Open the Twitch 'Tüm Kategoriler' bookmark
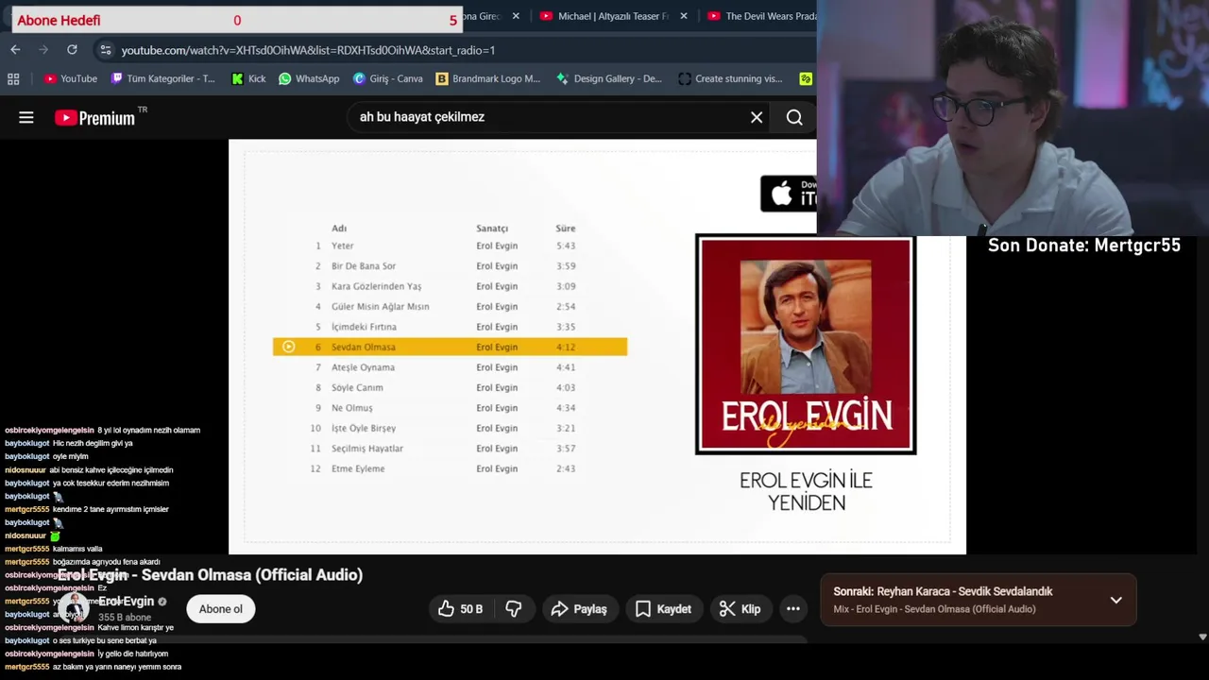The width and height of the screenshot is (1209, 680). tap(163, 78)
